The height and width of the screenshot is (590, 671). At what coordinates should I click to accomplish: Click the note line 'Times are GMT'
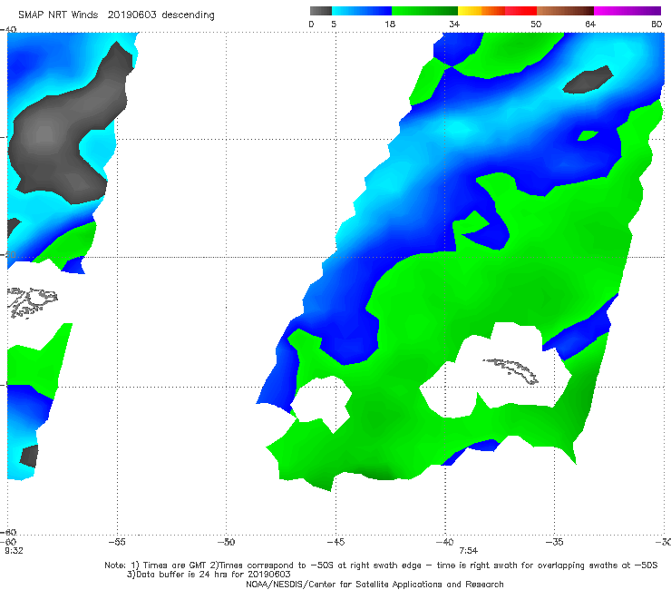175,565
